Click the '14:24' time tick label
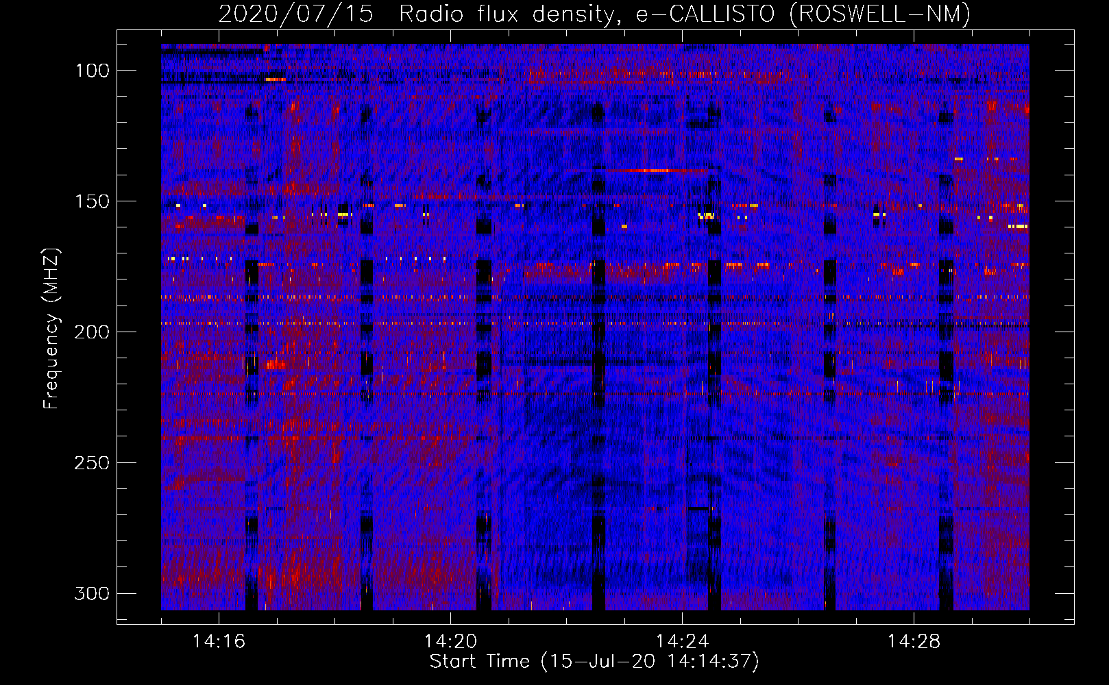 (682, 642)
